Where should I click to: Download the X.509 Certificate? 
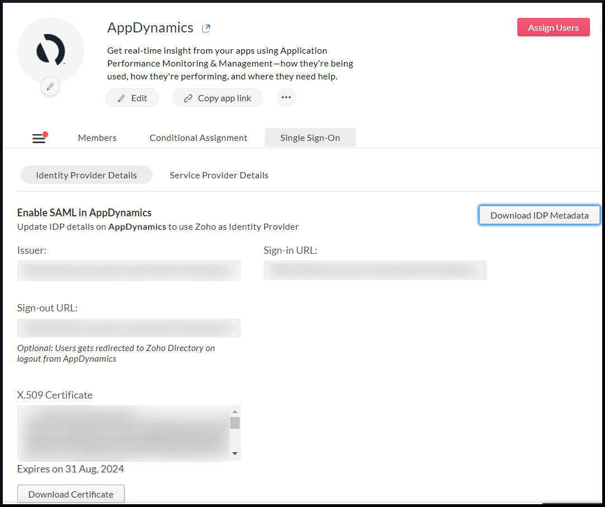coord(71,494)
